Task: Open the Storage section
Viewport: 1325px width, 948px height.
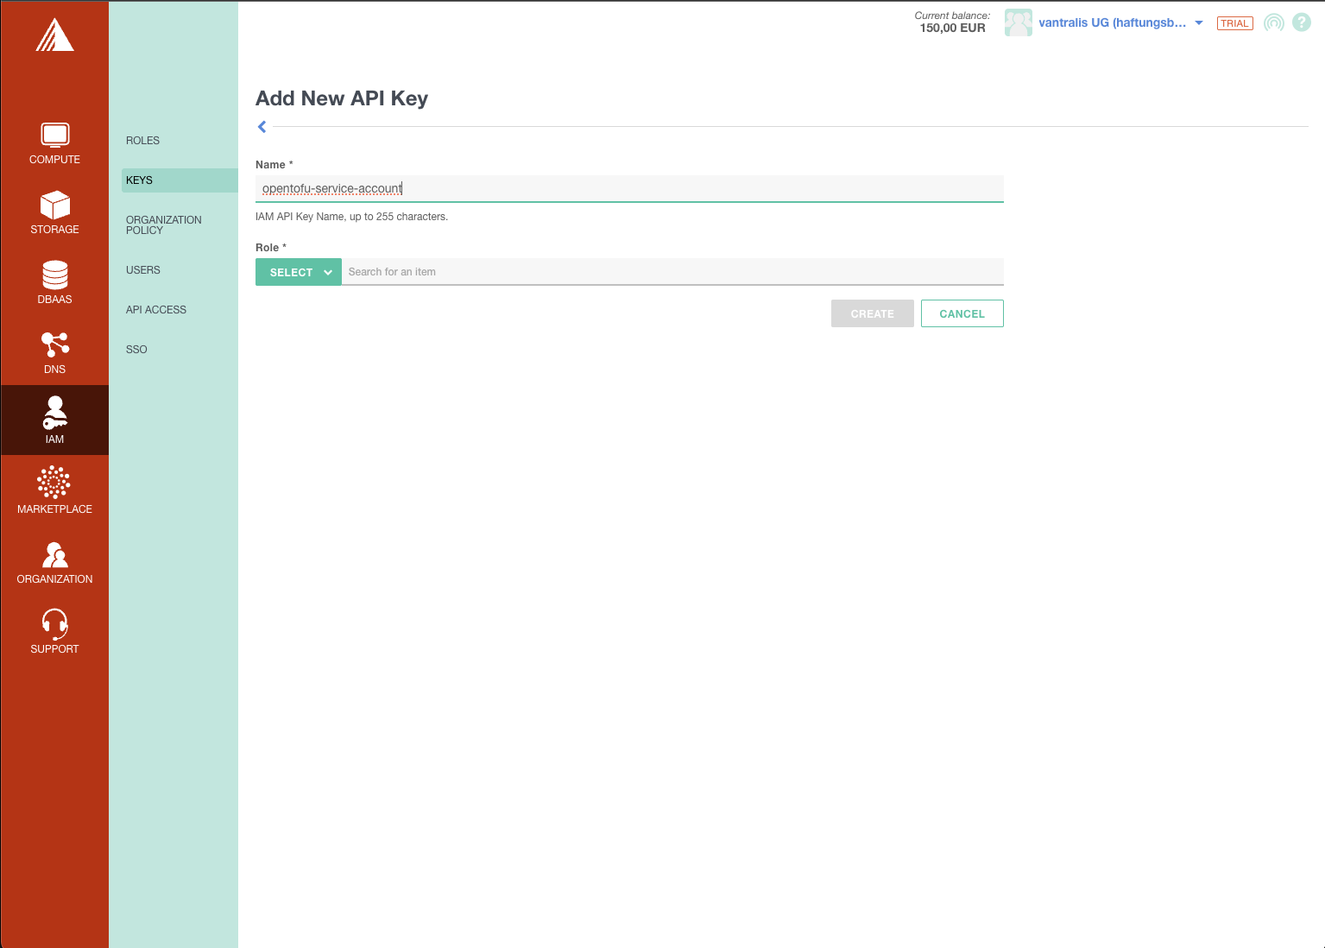Action: pyautogui.click(x=54, y=212)
